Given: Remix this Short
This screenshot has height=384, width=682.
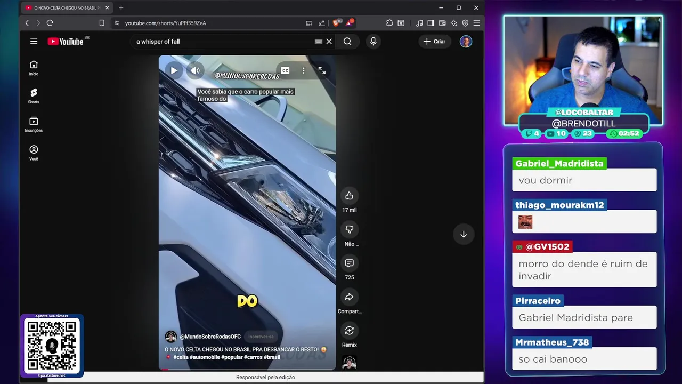Looking at the screenshot, I should 349,331.
